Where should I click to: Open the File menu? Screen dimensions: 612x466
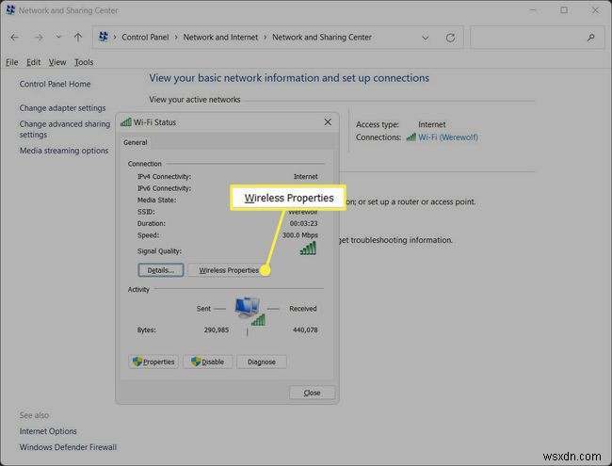click(12, 62)
